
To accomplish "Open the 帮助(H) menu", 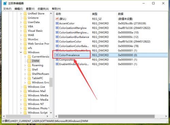I will click(x=56, y=9).
